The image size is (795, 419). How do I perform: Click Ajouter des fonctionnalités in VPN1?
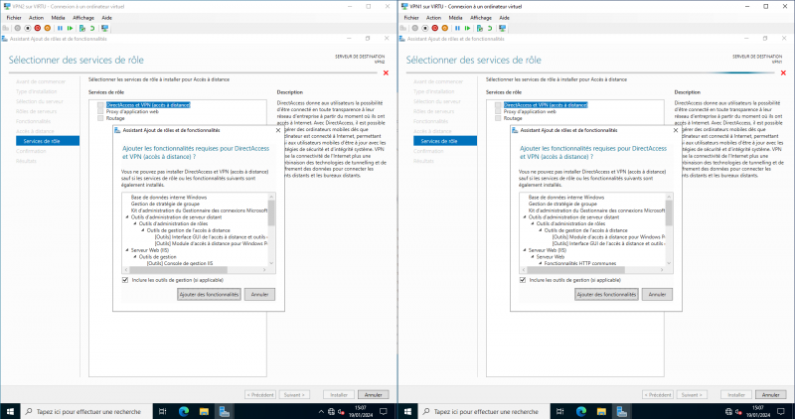pos(606,294)
